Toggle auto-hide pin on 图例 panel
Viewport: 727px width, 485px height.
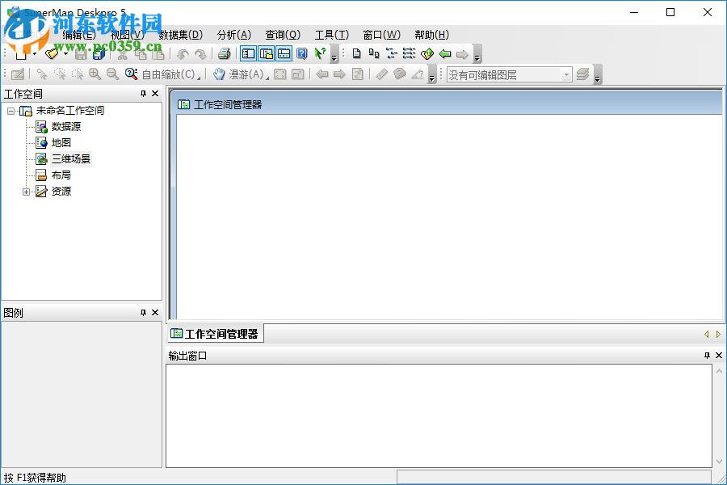click(x=144, y=312)
